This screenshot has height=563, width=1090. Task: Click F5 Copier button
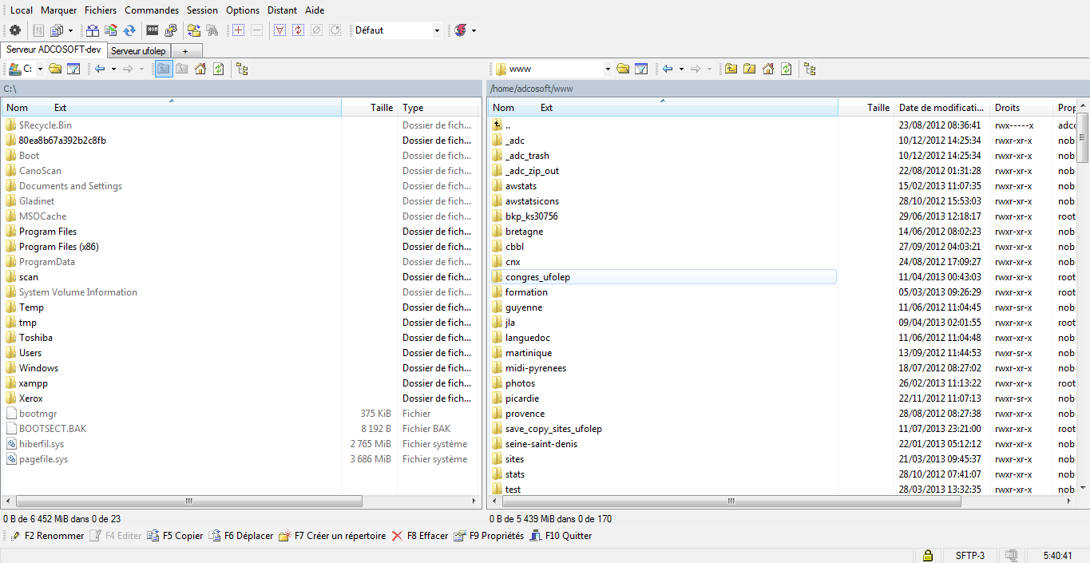[176, 536]
